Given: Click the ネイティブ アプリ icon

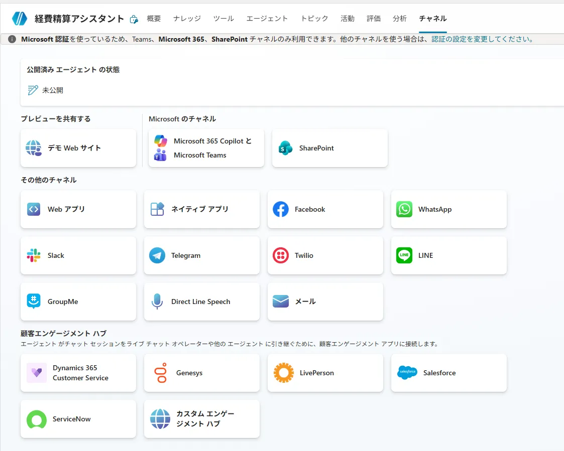Looking at the screenshot, I should tap(157, 209).
